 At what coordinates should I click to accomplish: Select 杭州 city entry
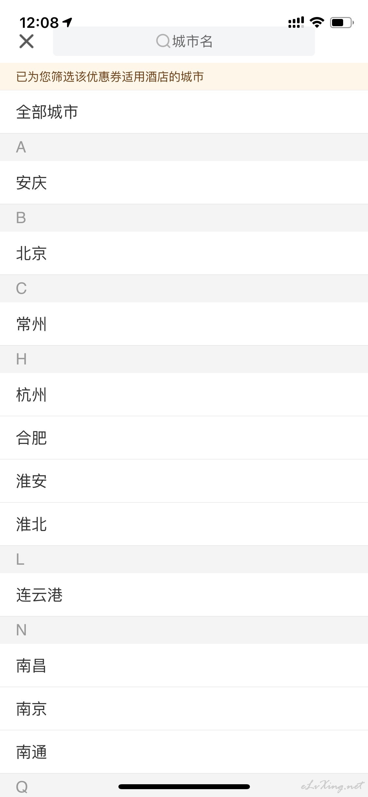(x=184, y=395)
